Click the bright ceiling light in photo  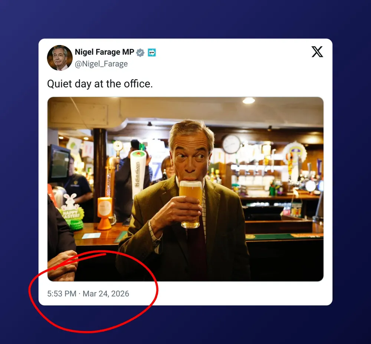coord(249,100)
